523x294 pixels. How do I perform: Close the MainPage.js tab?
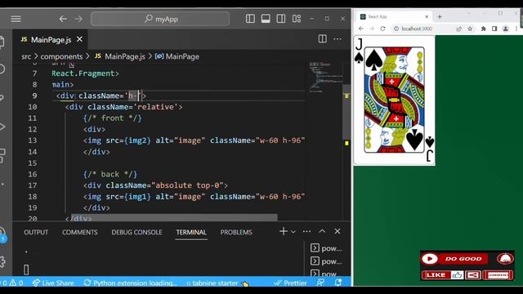pos(79,39)
